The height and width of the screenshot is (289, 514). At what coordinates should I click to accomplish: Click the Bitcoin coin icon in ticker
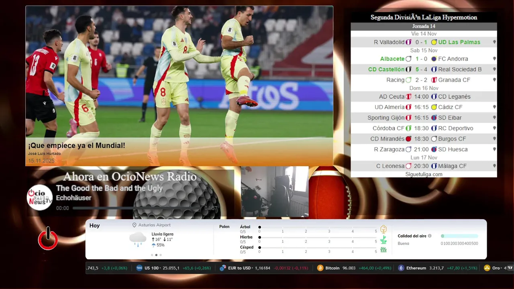pyautogui.click(x=320, y=268)
